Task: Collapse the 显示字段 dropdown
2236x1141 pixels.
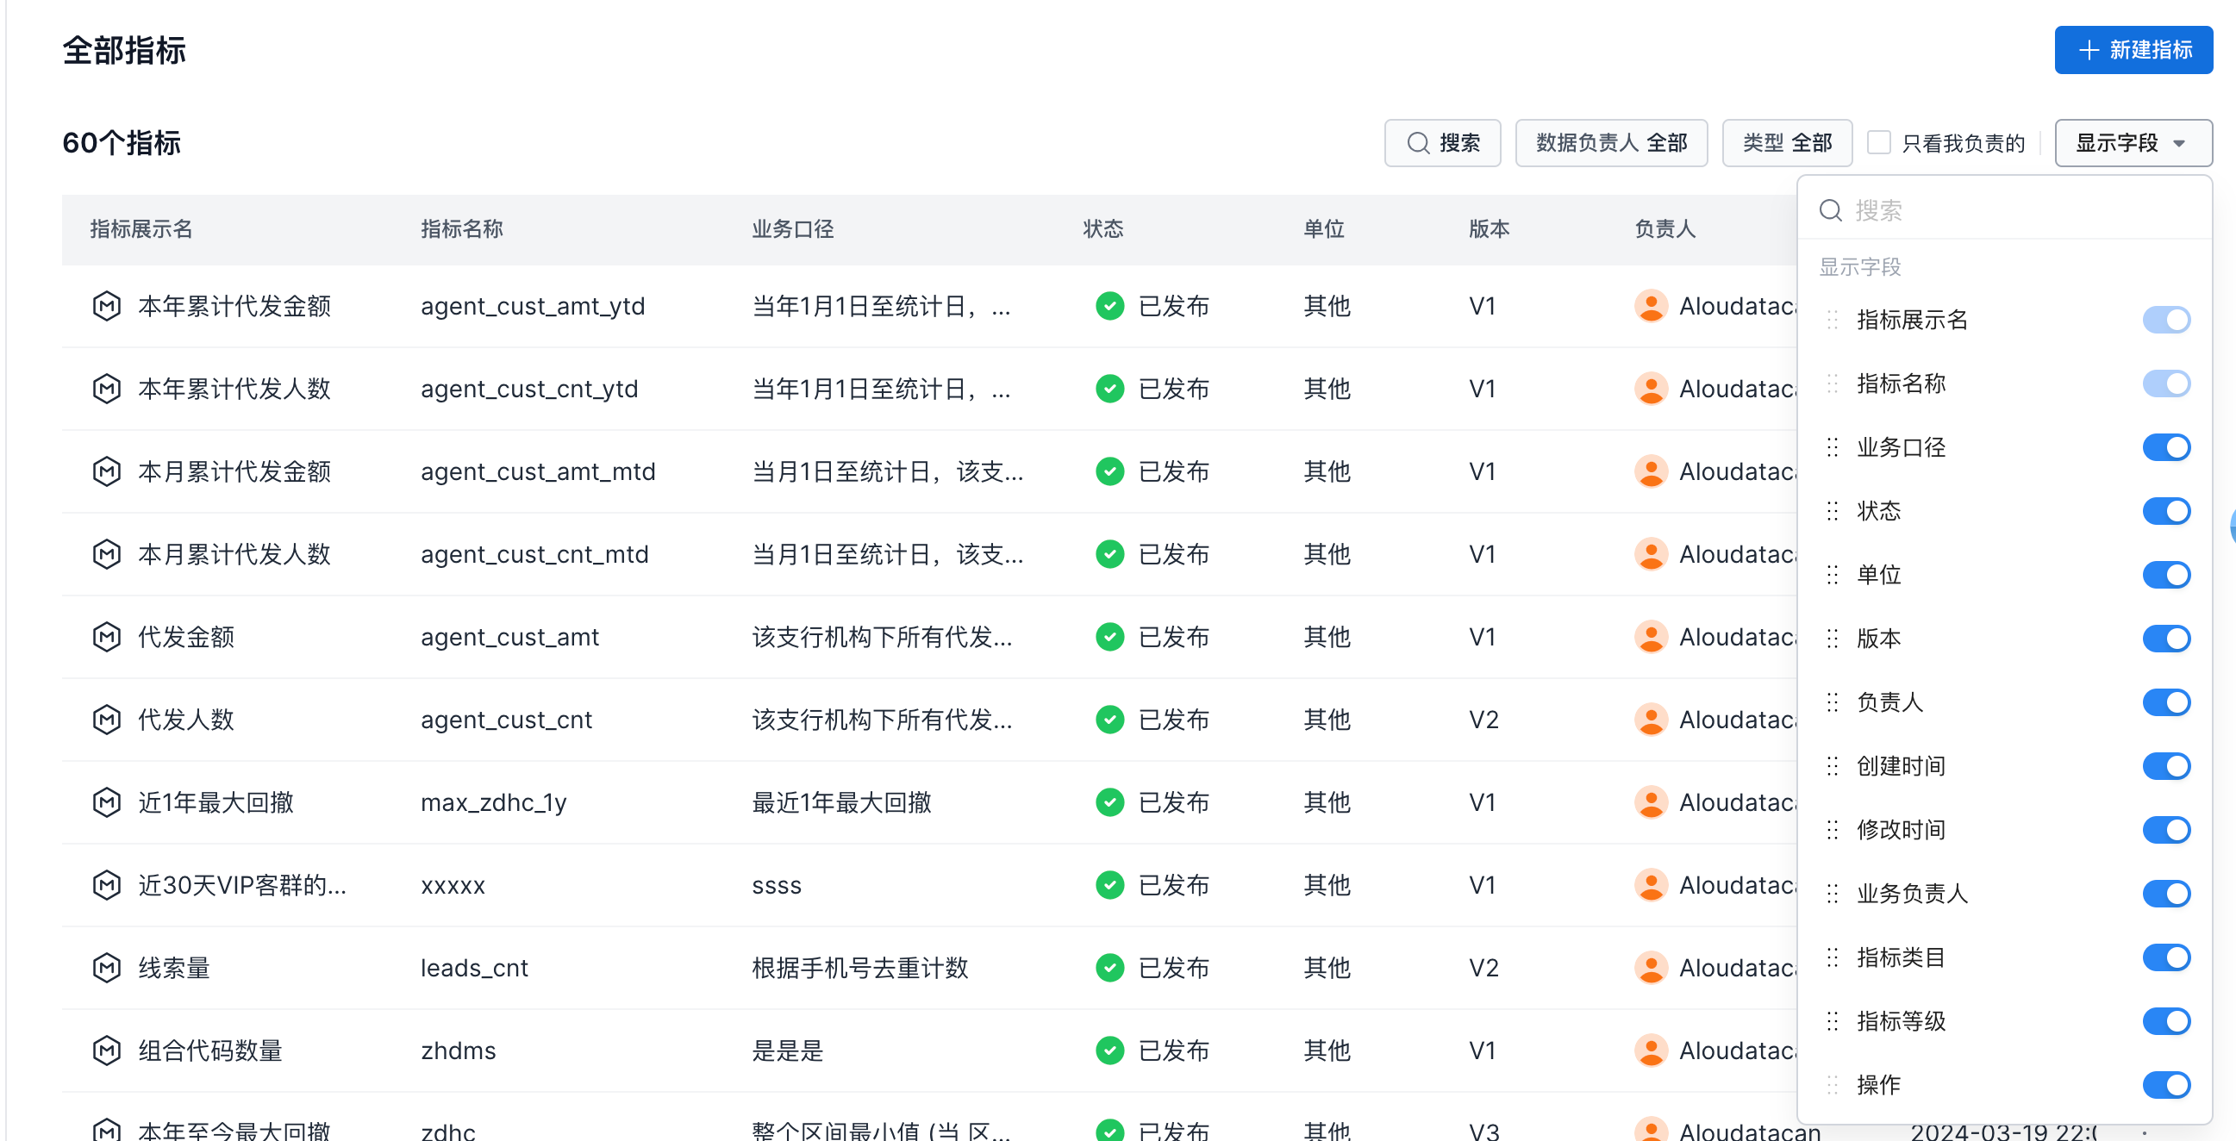Action: tap(2132, 143)
